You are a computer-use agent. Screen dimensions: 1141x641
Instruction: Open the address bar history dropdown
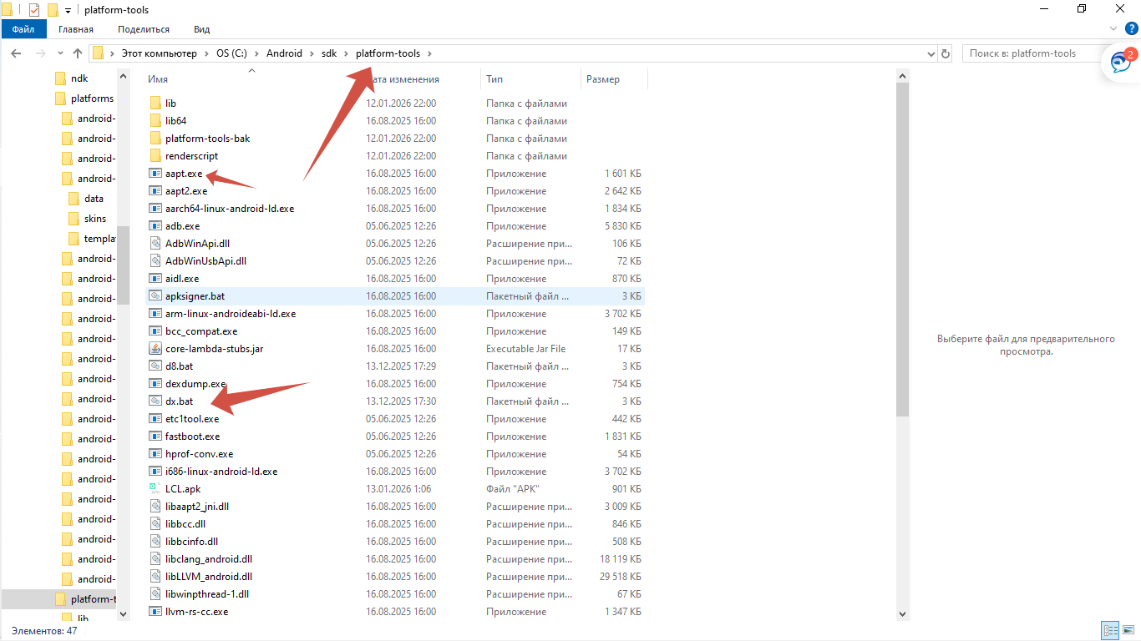[931, 53]
